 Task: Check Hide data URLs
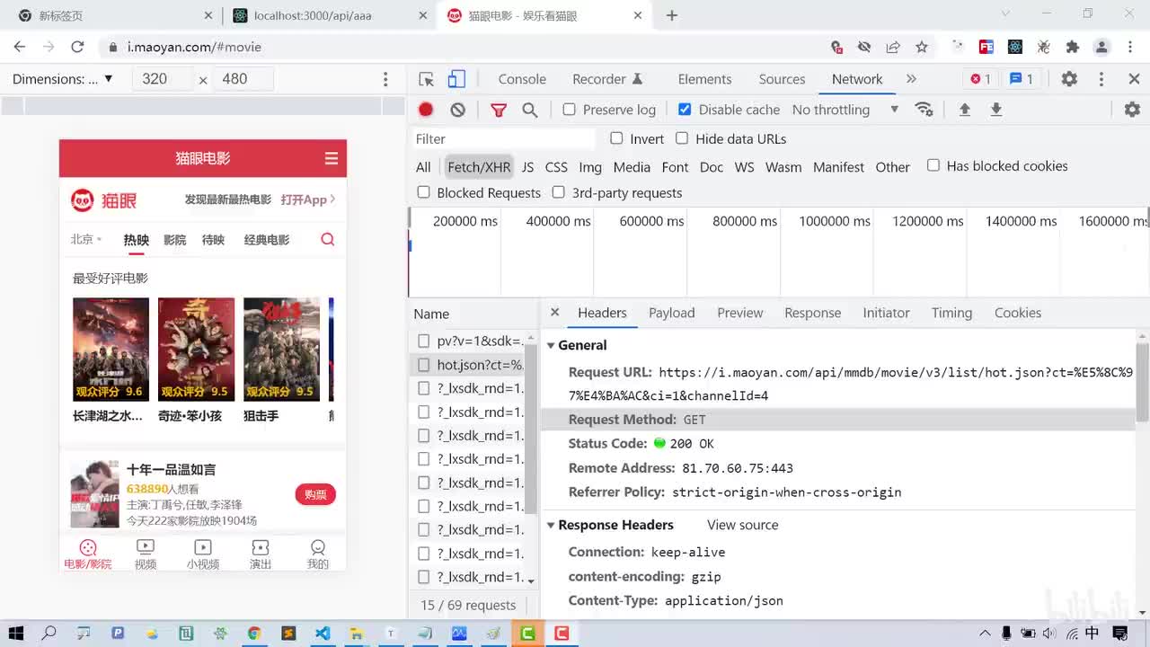click(682, 138)
